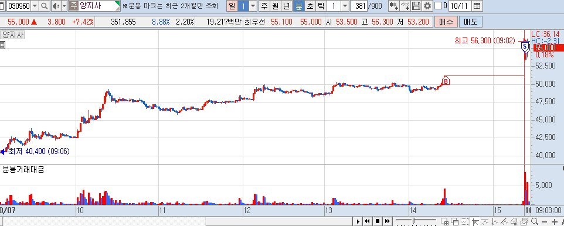The width and height of the screenshot is (564, 226).
Task: Select the 분 (minute) chart toggle
Action: click(298, 6)
